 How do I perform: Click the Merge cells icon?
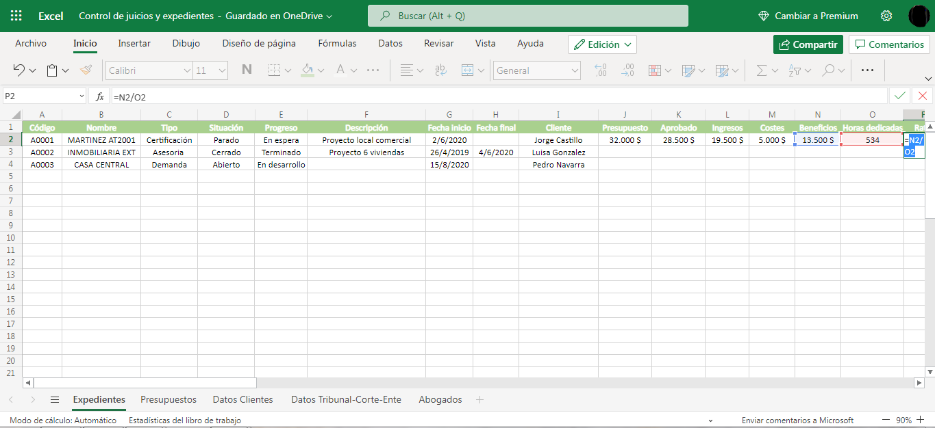[468, 70]
